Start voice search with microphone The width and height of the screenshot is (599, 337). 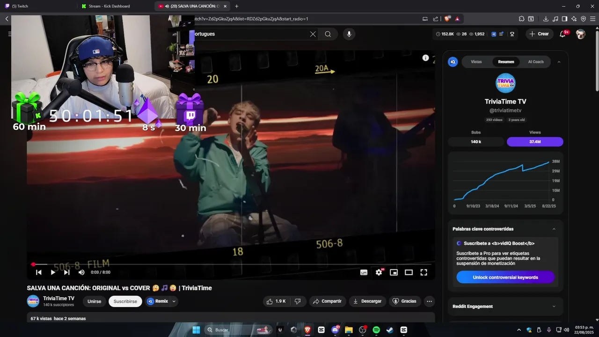tap(349, 34)
